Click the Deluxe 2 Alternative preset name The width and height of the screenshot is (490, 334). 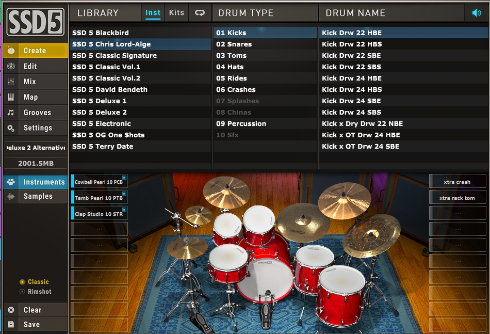[36, 148]
